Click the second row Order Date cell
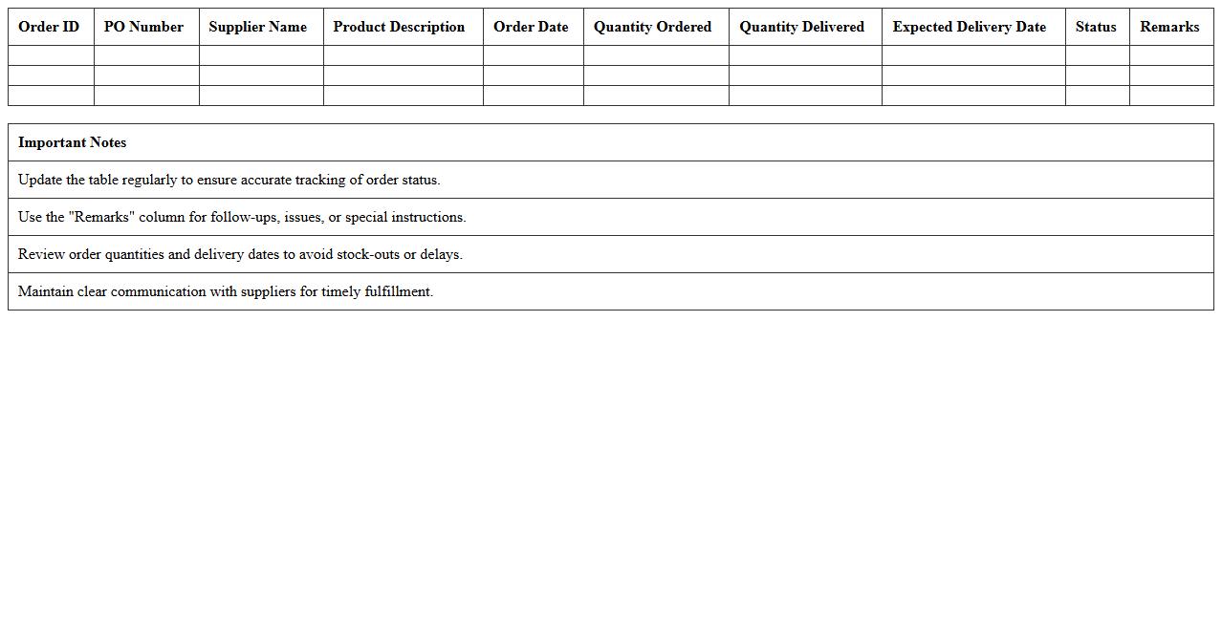Viewport: 1222px width, 621px height. coord(532,75)
